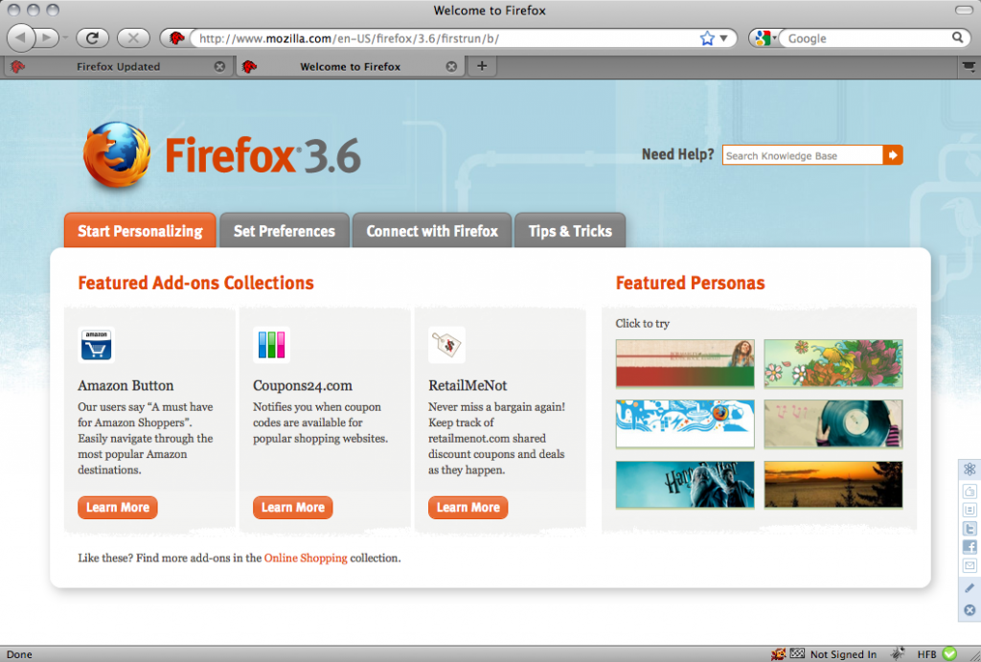Click the checkered flag status bar icon
The width and height of the screenshot is (981, 662).
point(797,653)
